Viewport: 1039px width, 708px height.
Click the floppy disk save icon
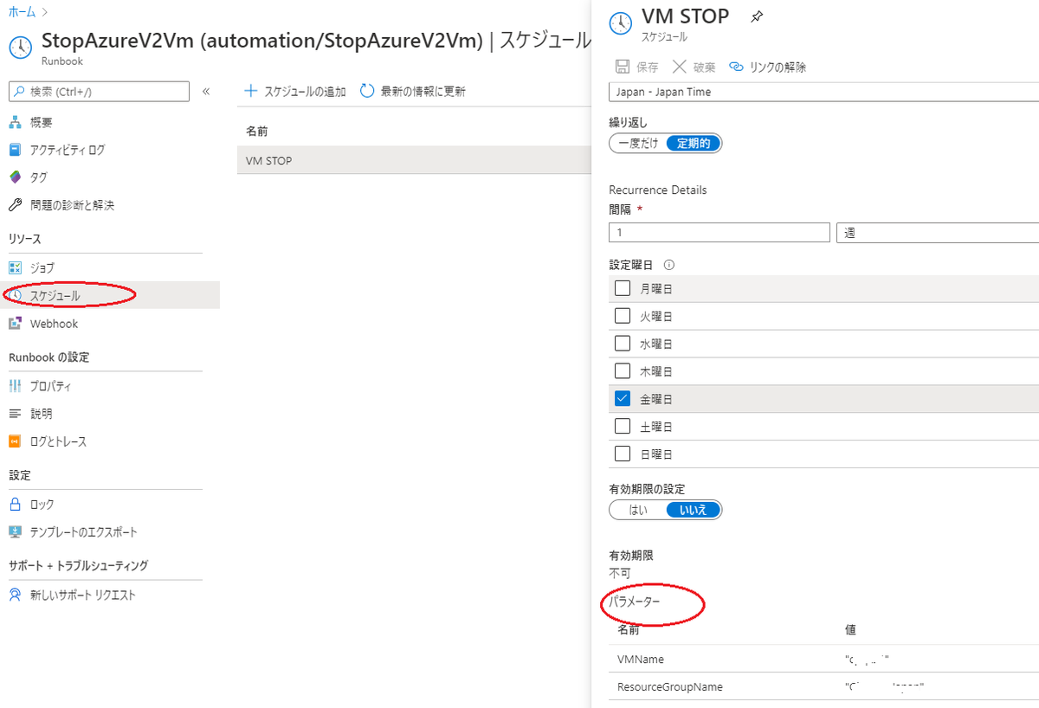tap(623, 67)
